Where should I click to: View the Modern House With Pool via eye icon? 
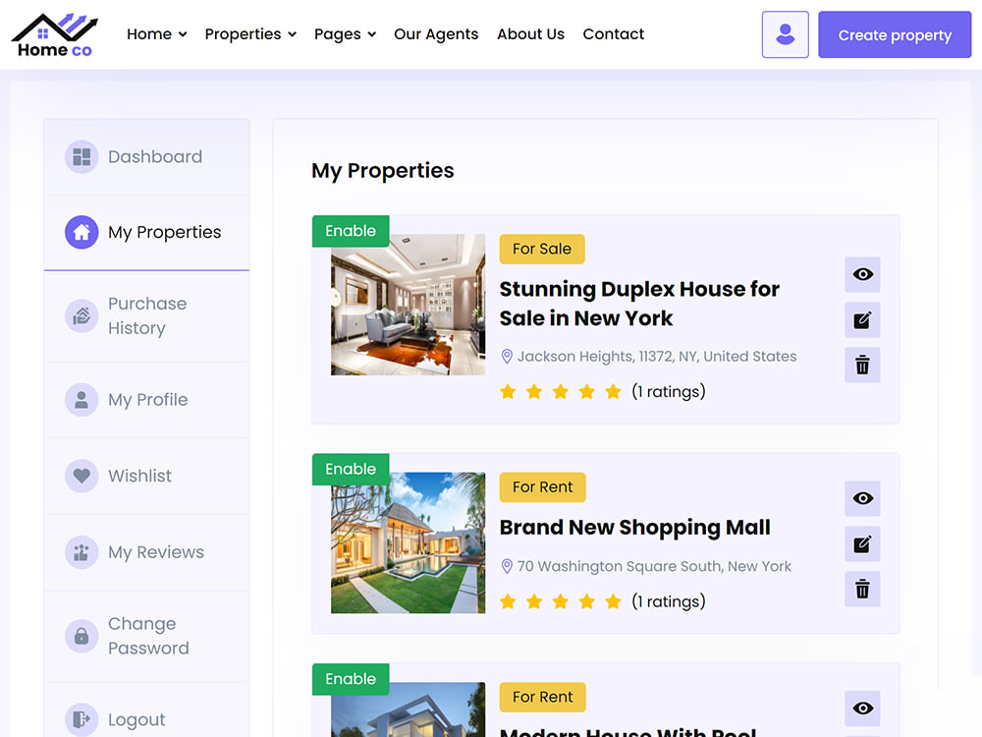(862, 709)
